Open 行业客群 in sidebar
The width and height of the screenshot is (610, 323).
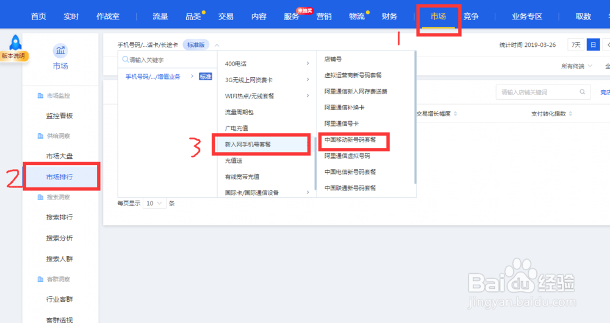[x=60, y=299]
